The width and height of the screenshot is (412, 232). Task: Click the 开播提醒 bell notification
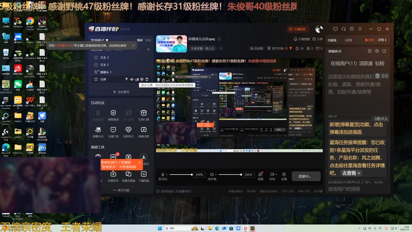(x=302, y=39)
